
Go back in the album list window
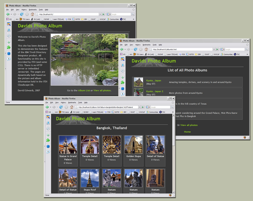(122, 49)
